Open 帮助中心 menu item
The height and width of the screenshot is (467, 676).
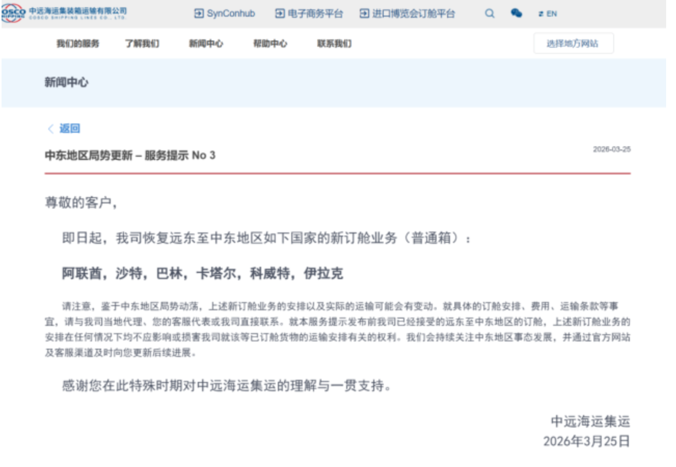tap(270, 44)
